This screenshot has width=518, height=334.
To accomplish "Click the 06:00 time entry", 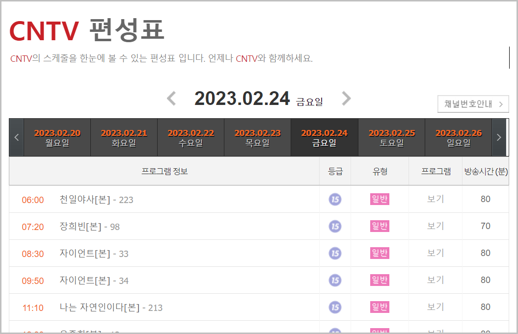I will 33,200.
